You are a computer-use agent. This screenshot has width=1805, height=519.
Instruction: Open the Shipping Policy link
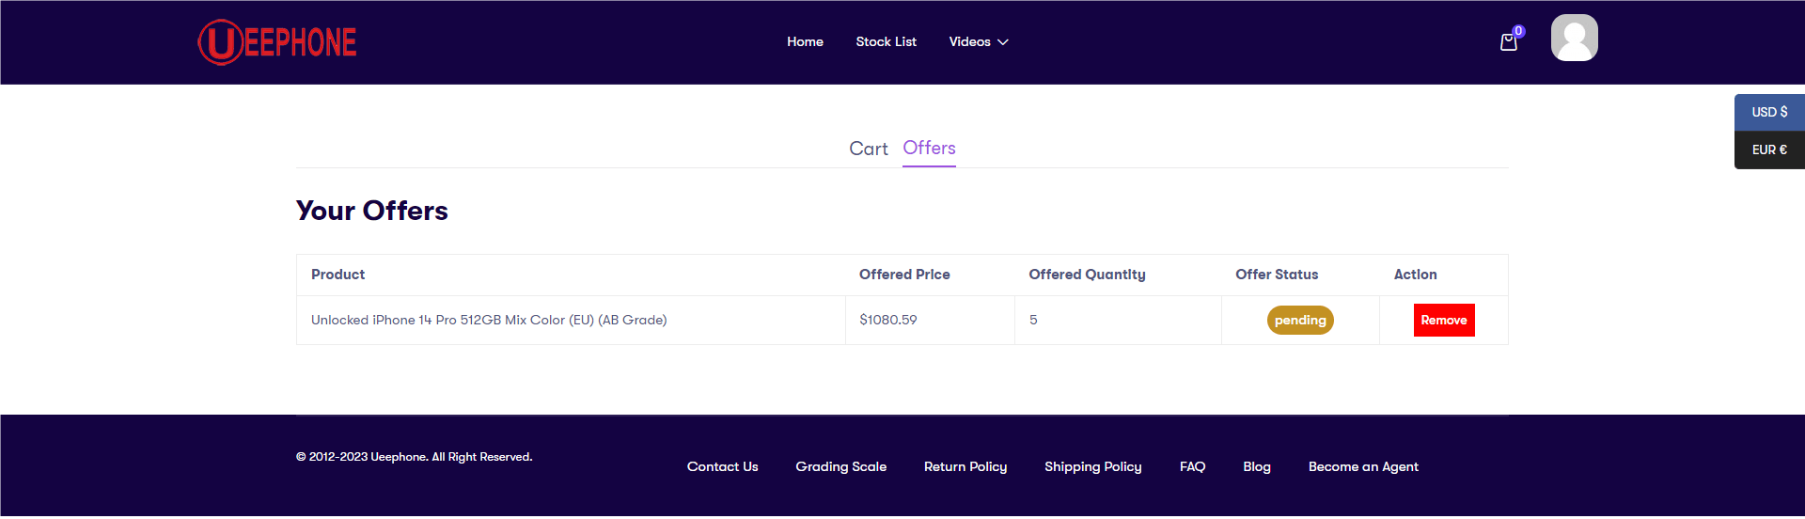pyautogui.click(x=1092, y=466)
